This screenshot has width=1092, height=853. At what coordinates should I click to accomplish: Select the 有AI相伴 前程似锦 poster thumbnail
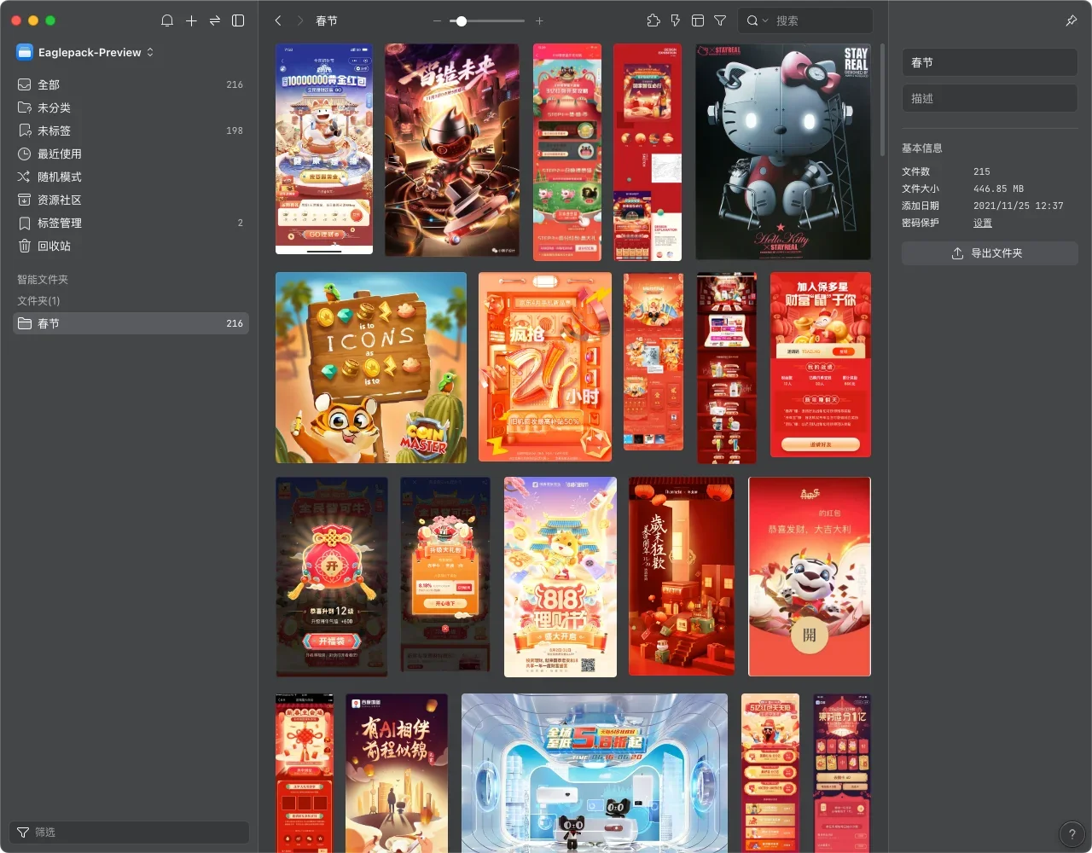click(397, 773)
